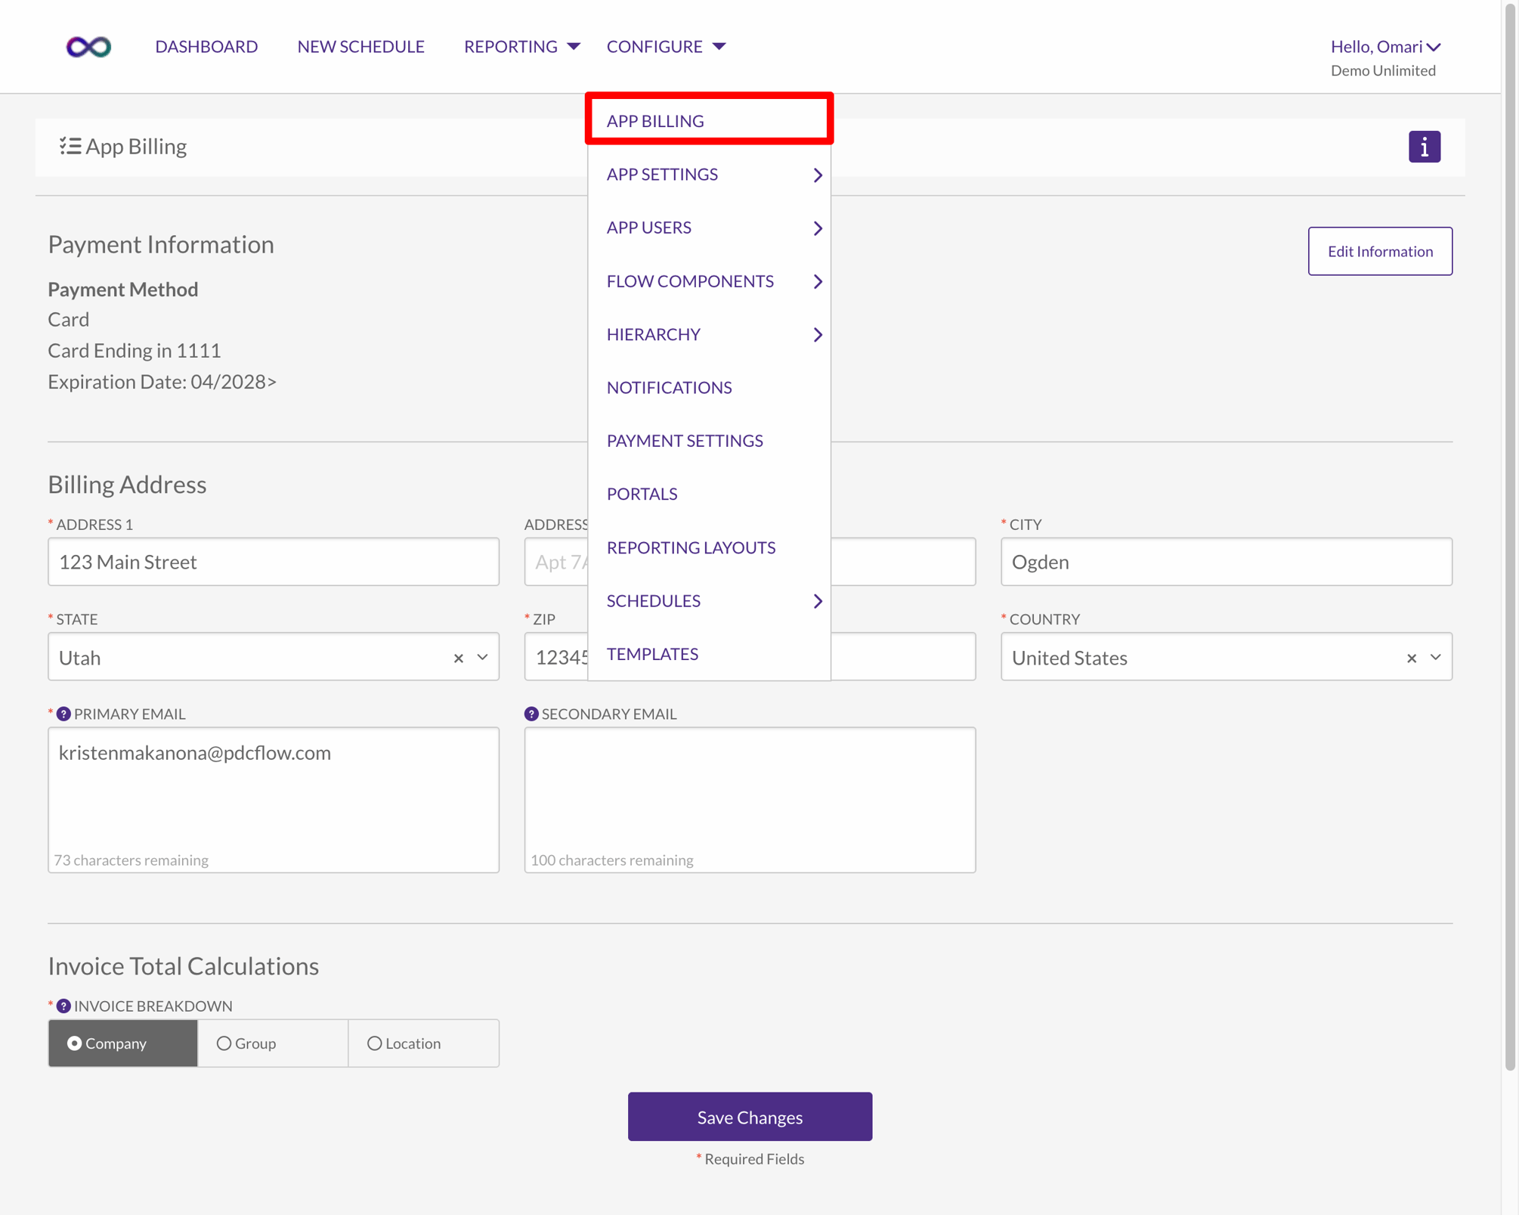
Task: Select Group invoice breakdown
Action: 273,1043
